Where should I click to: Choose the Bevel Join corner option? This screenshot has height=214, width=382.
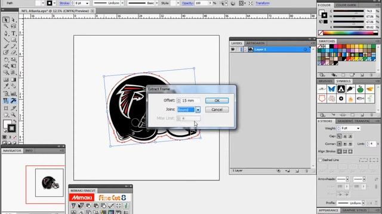click(x=350, y=144)
